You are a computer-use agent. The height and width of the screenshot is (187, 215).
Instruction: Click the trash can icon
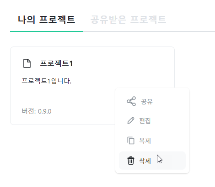coord(131,161)
